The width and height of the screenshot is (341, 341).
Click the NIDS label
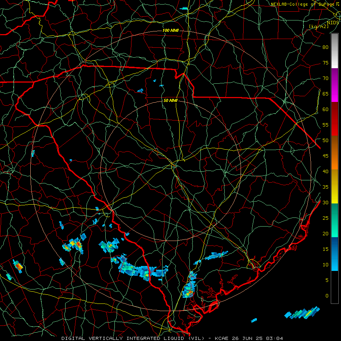click(x=333, y=23)
